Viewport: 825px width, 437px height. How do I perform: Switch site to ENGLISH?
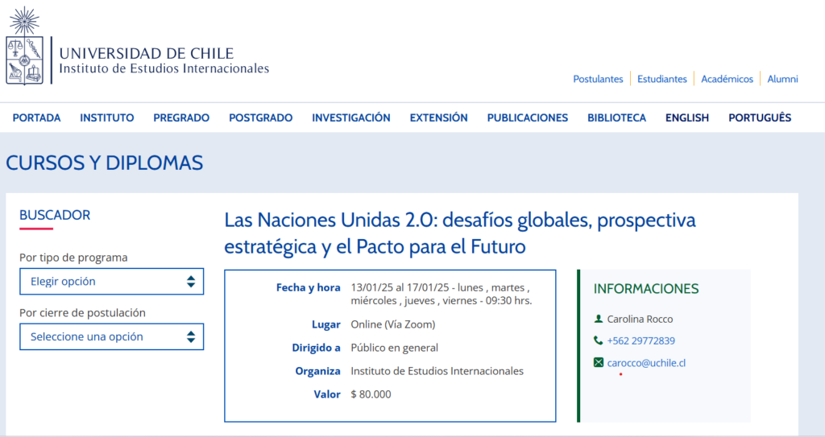[687, 117]
